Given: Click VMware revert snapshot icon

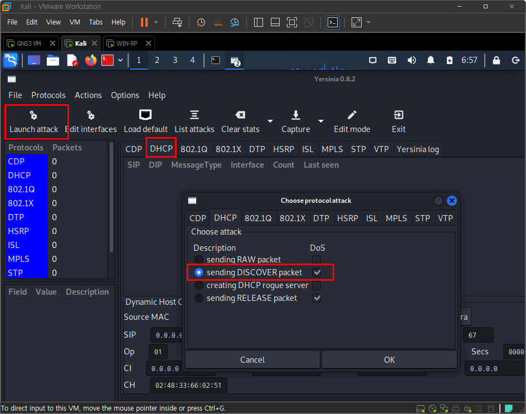Looking at the screenshot, I should tap(218, 22).
